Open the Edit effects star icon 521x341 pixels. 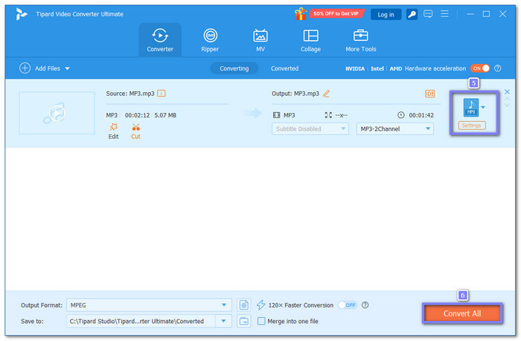point(113,127)
